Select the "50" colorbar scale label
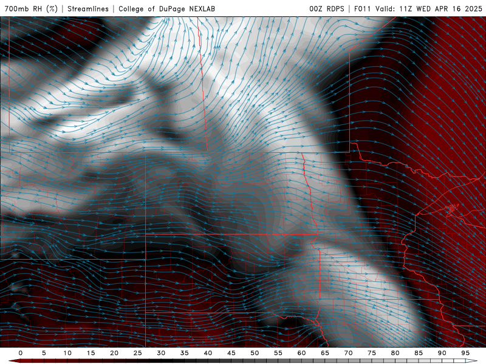The height and width of the screenshot is (364, 486). [x=255, y=353]
